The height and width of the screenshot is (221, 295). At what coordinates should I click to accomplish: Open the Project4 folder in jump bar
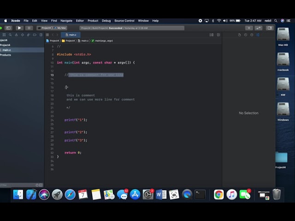point(68,41)
